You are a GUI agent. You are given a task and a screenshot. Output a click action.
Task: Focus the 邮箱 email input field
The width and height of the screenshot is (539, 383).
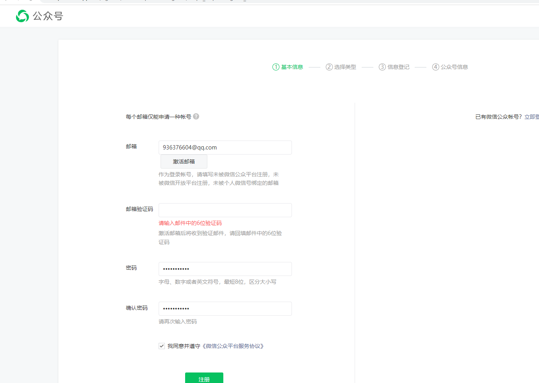coord(225,148)
